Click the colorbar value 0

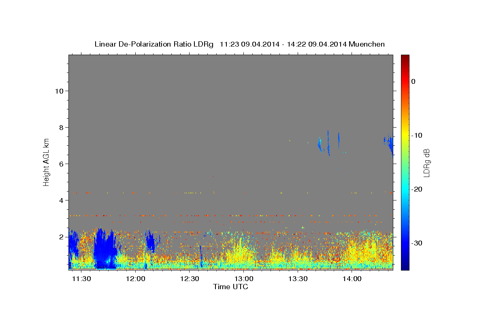click(414, 81)
